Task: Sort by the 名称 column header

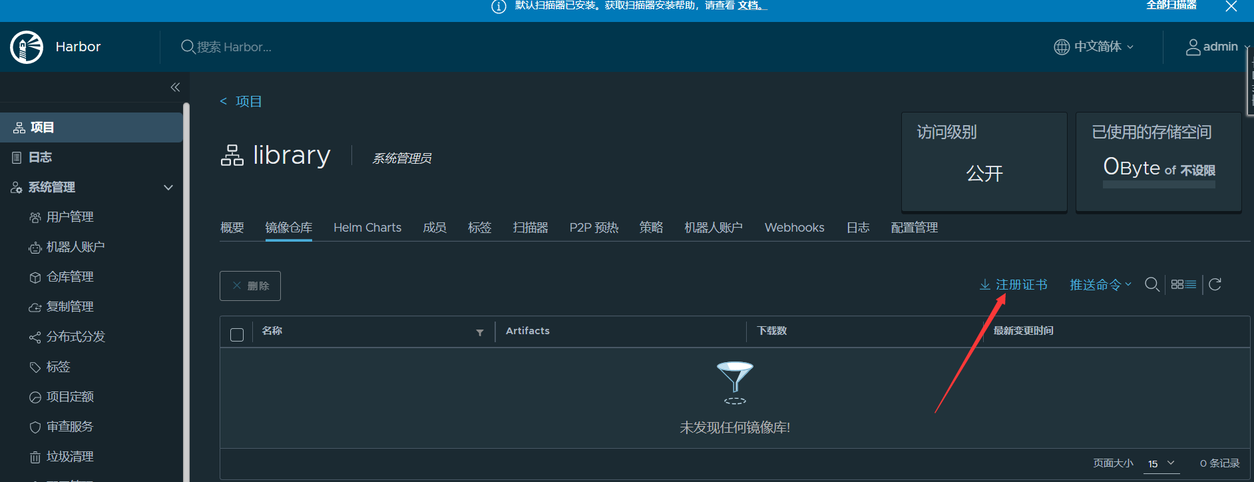Action: (272, 331)
